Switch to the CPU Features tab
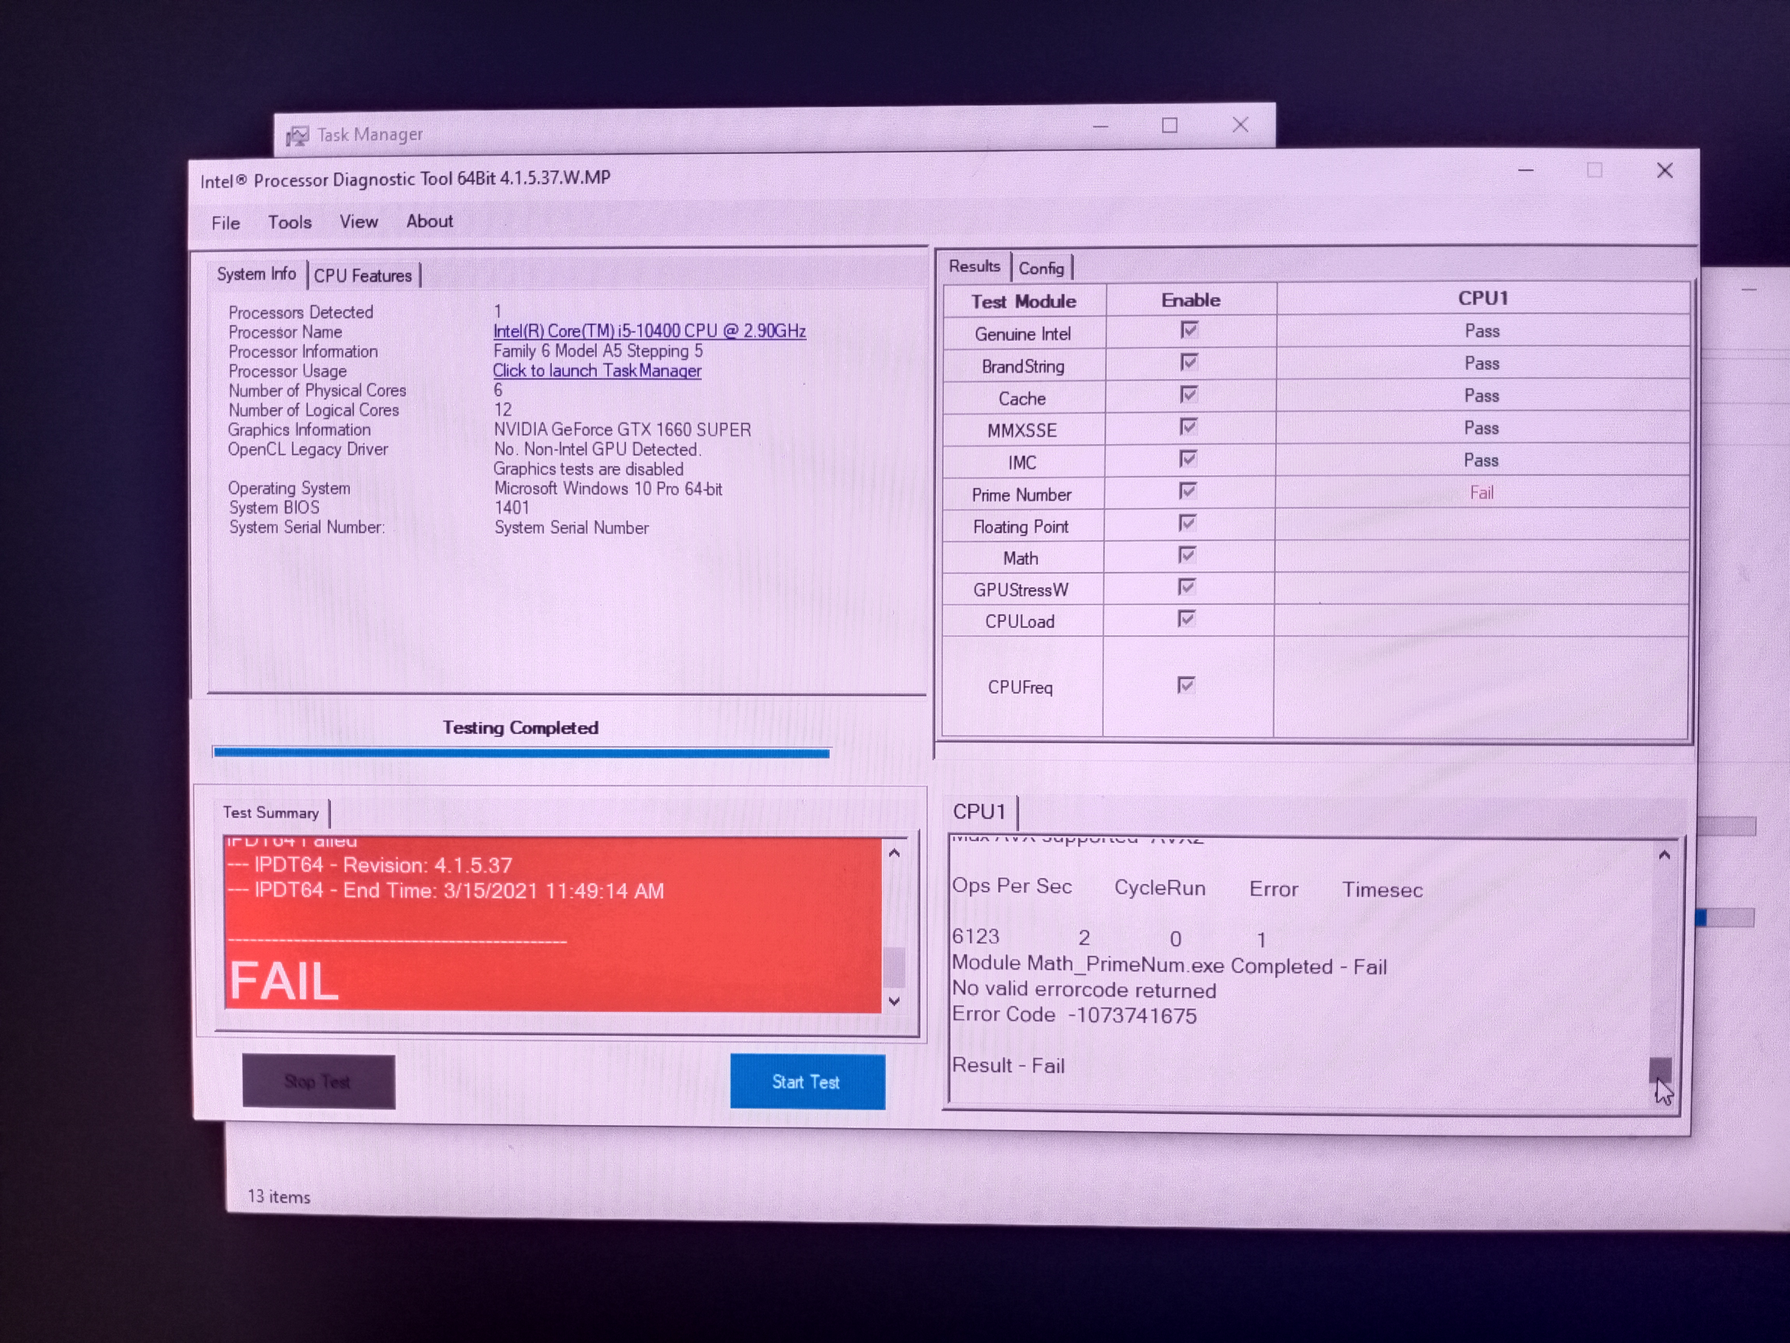Screen dimensions: 1790x1343 (362, 276)
